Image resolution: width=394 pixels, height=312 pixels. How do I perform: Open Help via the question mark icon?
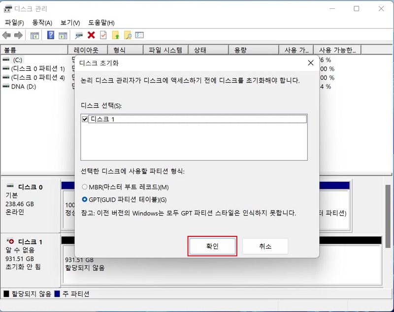[50, 35]
